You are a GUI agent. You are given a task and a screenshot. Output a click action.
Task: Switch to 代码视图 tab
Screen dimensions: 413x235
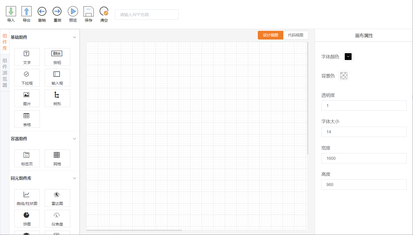pyautogui.click(x=296, y=35)
